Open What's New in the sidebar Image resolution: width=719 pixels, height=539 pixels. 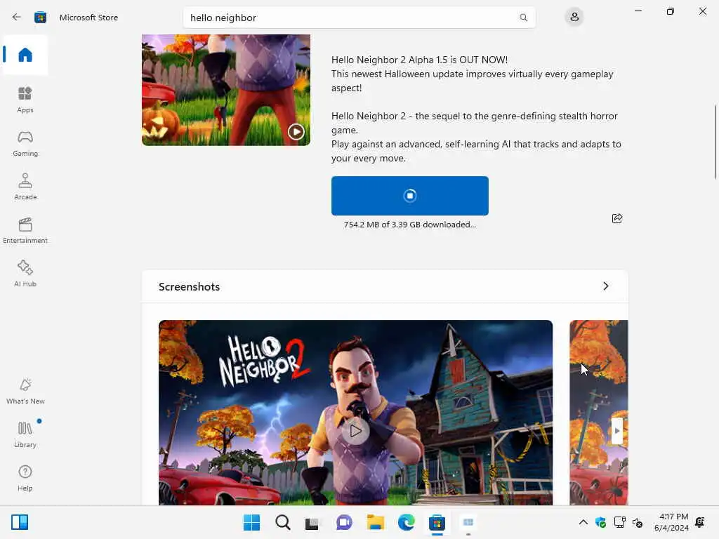(x=25, y=391)
